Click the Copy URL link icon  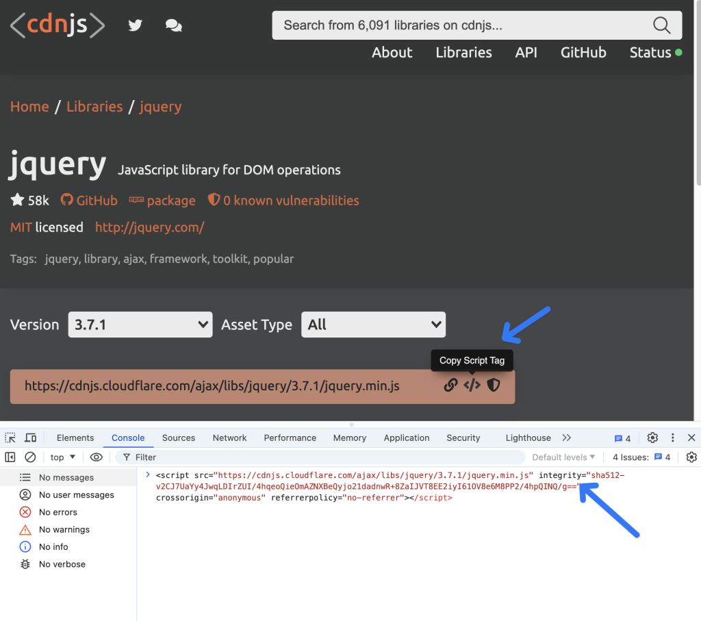tap(450, 385)
